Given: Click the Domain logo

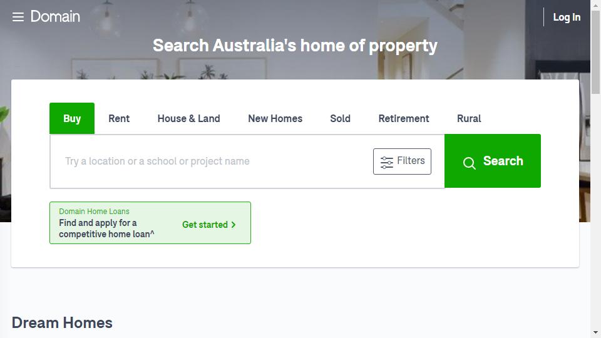Looking at the screenshot, I should click(55, 16).
